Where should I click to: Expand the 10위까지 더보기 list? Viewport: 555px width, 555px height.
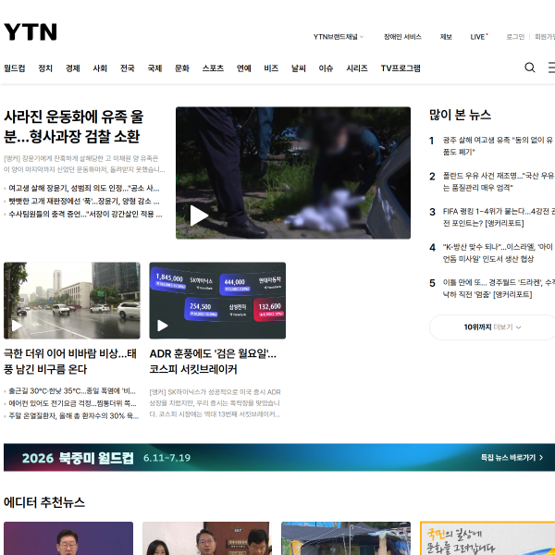tap(492, 327)
